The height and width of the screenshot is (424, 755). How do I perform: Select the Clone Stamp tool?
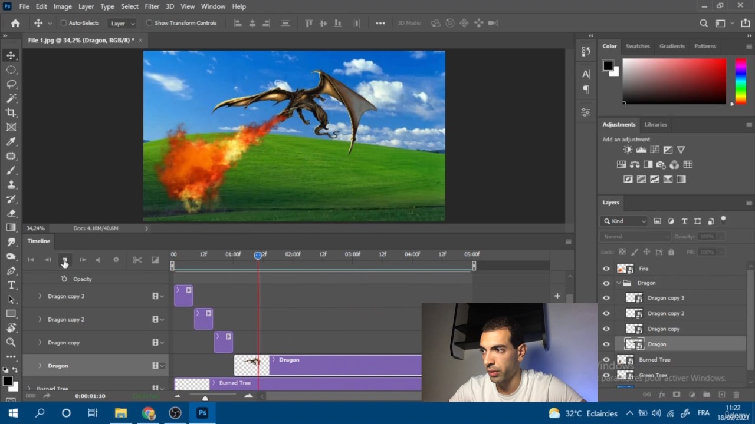point(11,184)
